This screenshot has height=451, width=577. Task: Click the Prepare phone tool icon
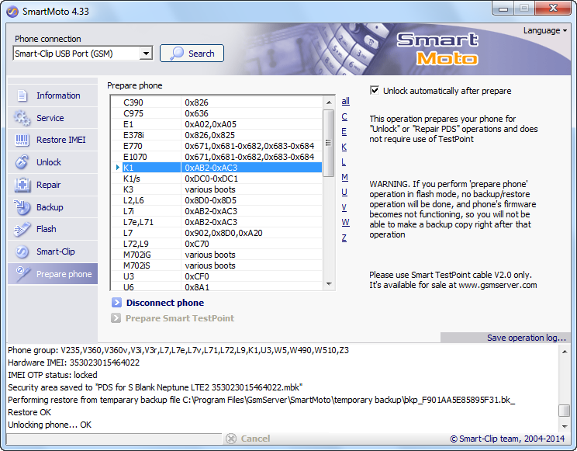click(x=22, y=274)
